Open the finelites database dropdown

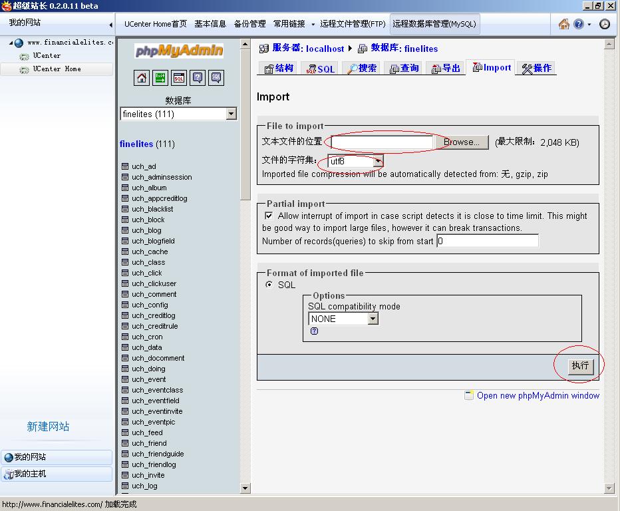click(x=231, y=114)
